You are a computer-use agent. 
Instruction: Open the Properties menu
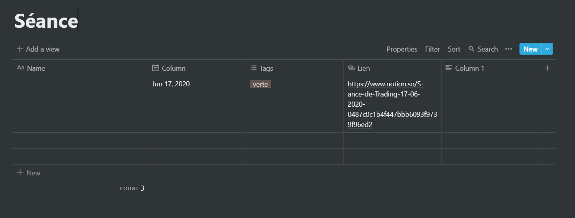[402, 49]
